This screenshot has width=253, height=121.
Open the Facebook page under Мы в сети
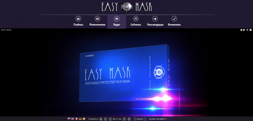124,119
